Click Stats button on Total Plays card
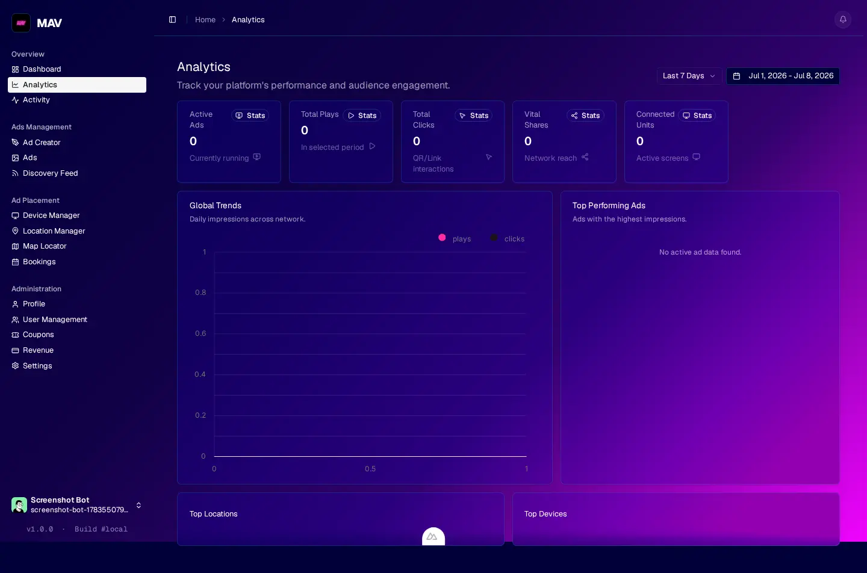The height and width of the screenshot is (573, 867). [362, 116]
